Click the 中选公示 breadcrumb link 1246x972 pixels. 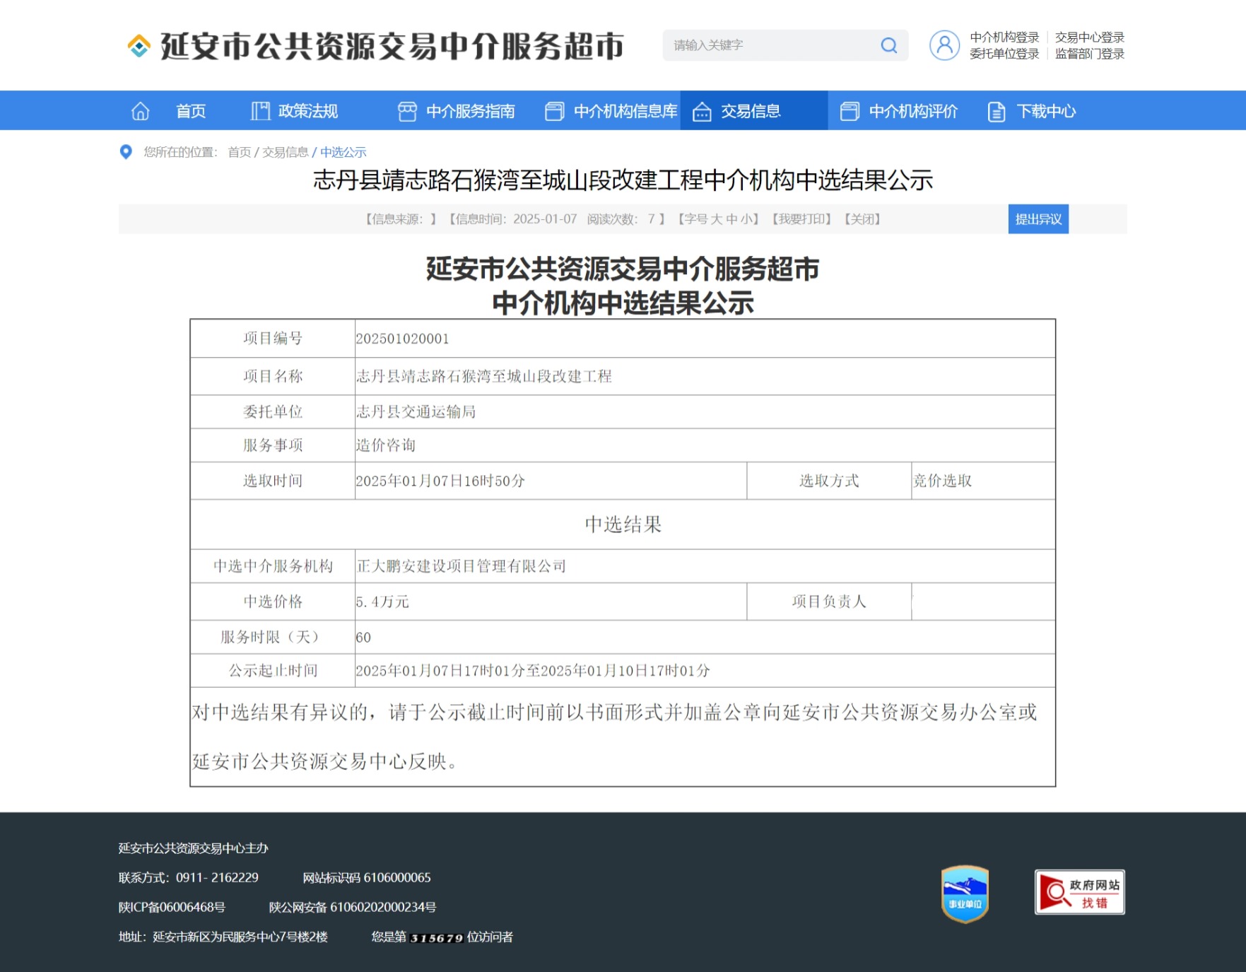coord(343,152)
